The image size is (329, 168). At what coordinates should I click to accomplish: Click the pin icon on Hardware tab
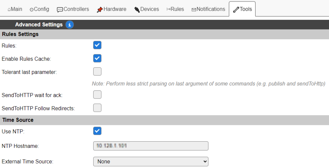[100, 10]
